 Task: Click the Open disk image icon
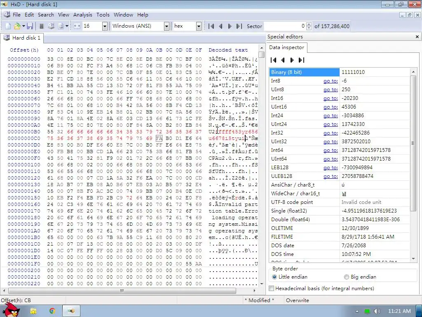[x=61, y=26]
